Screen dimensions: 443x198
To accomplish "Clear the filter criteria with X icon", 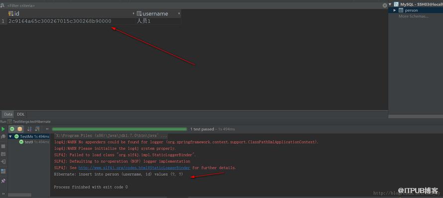I will click(385, 5).
